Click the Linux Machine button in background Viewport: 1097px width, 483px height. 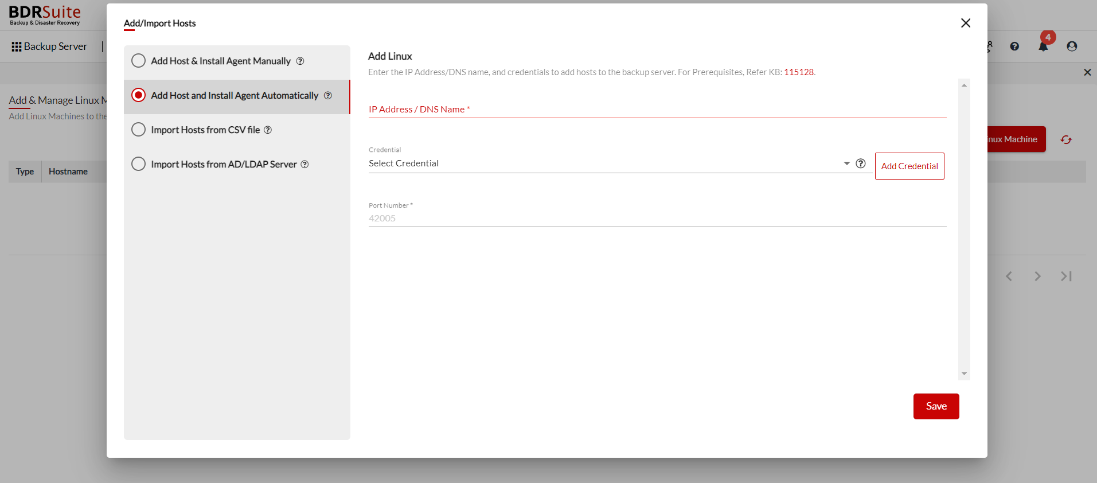(1016, 139)
